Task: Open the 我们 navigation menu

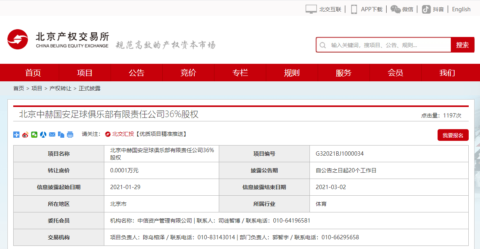Action: [x=447, y=73]
